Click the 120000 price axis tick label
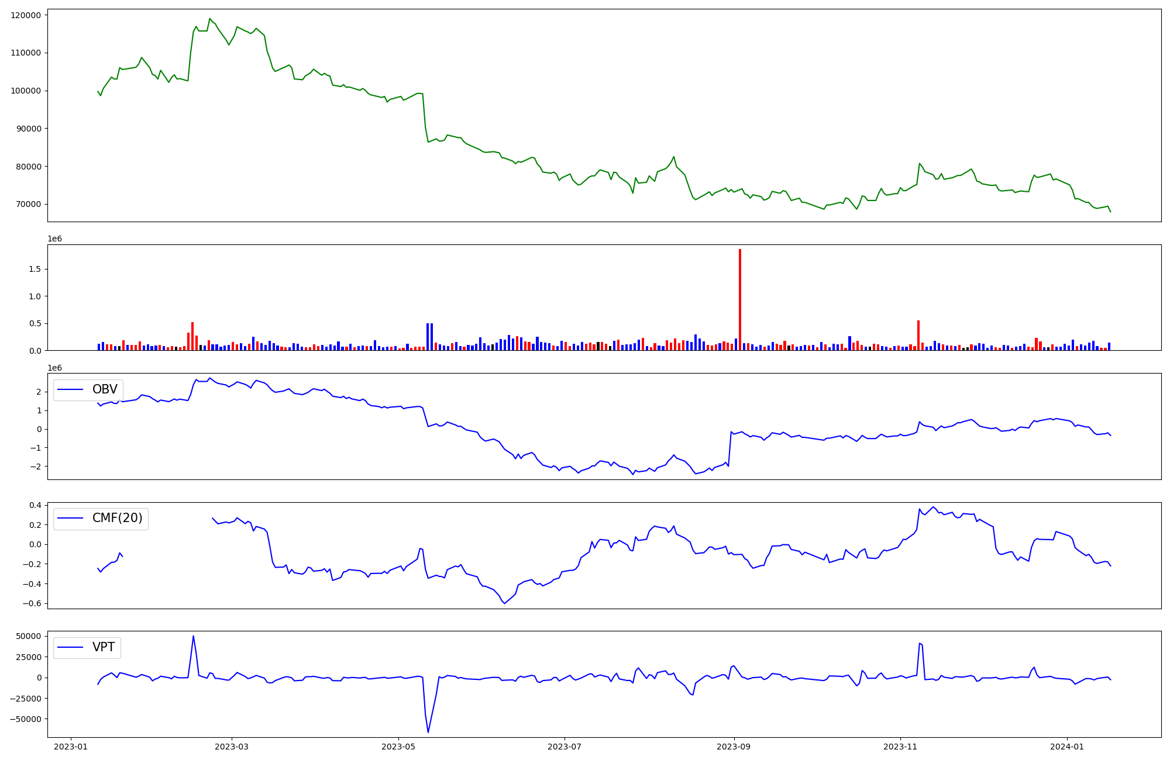The image size is (1170, 760). (26, 15)
